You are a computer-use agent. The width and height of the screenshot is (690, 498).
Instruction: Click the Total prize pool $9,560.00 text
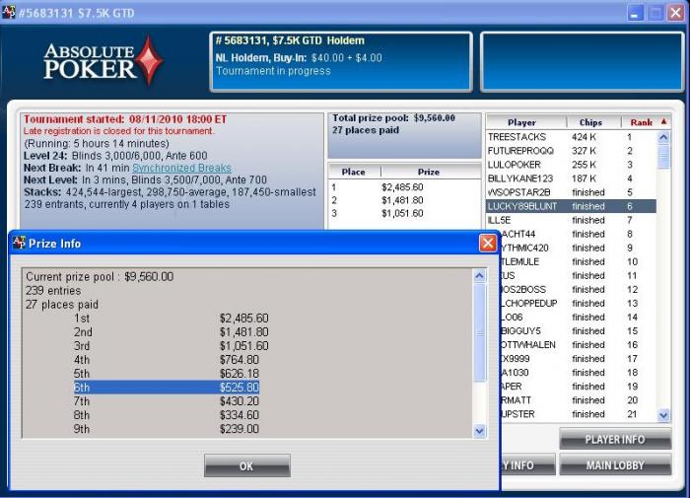[393, 118]
